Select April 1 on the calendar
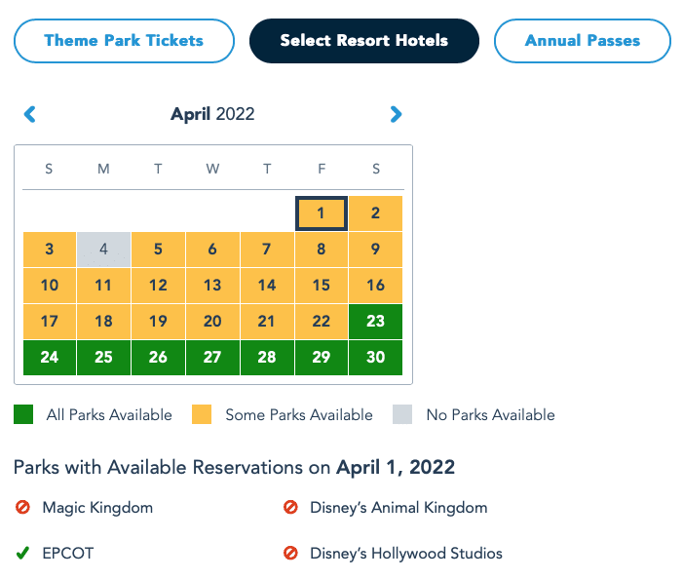The height and width of the screenshot is (580, 683). point(322,213)
